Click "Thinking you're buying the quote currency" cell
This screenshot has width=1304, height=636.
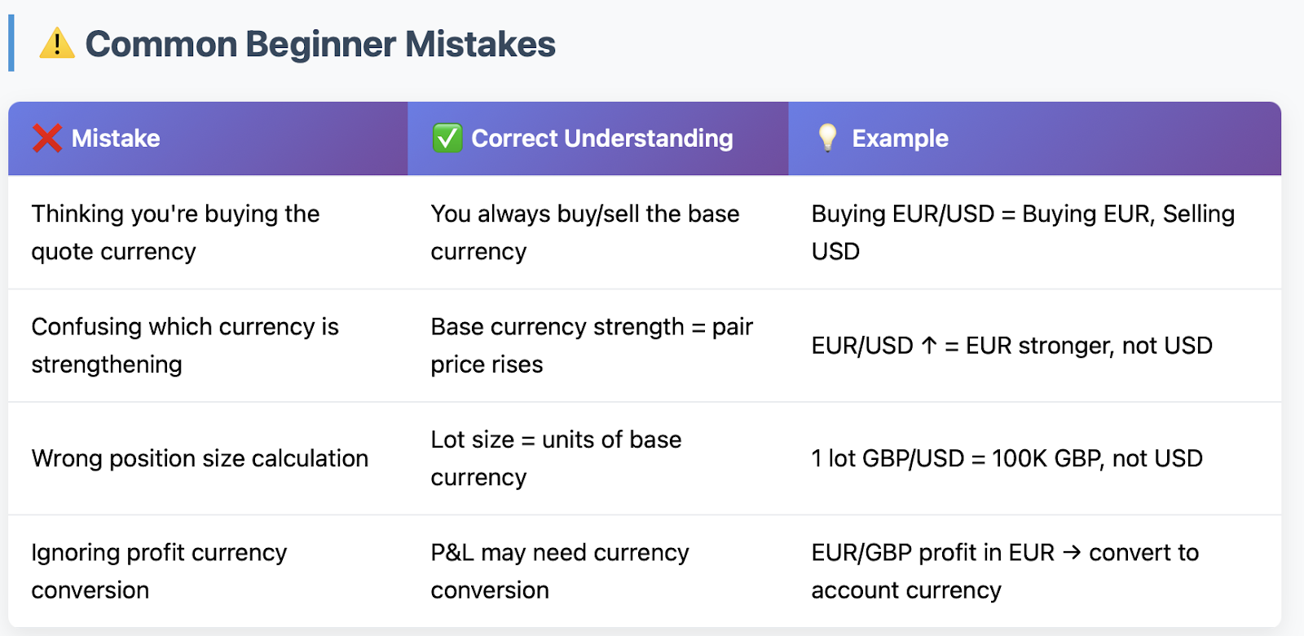(175, 232)
